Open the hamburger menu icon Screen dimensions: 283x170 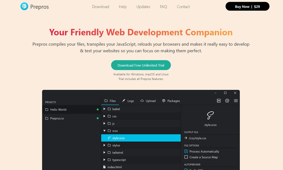pos(236,101)
